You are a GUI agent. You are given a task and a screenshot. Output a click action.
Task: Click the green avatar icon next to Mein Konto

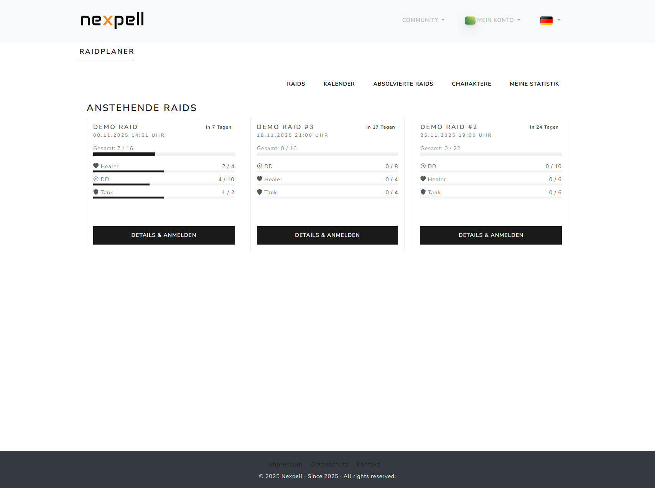pos(470,20)
